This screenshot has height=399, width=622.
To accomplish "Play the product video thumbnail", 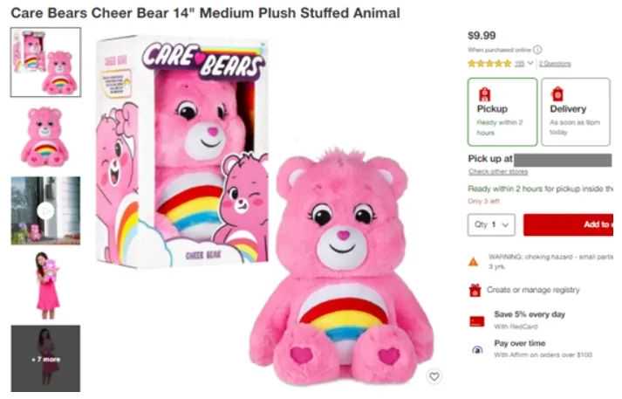I will click(x=45, y=210).
